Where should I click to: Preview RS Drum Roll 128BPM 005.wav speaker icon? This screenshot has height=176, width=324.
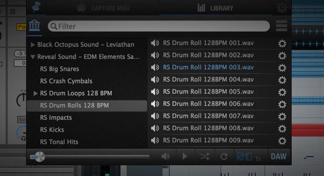tap(155, 92)
